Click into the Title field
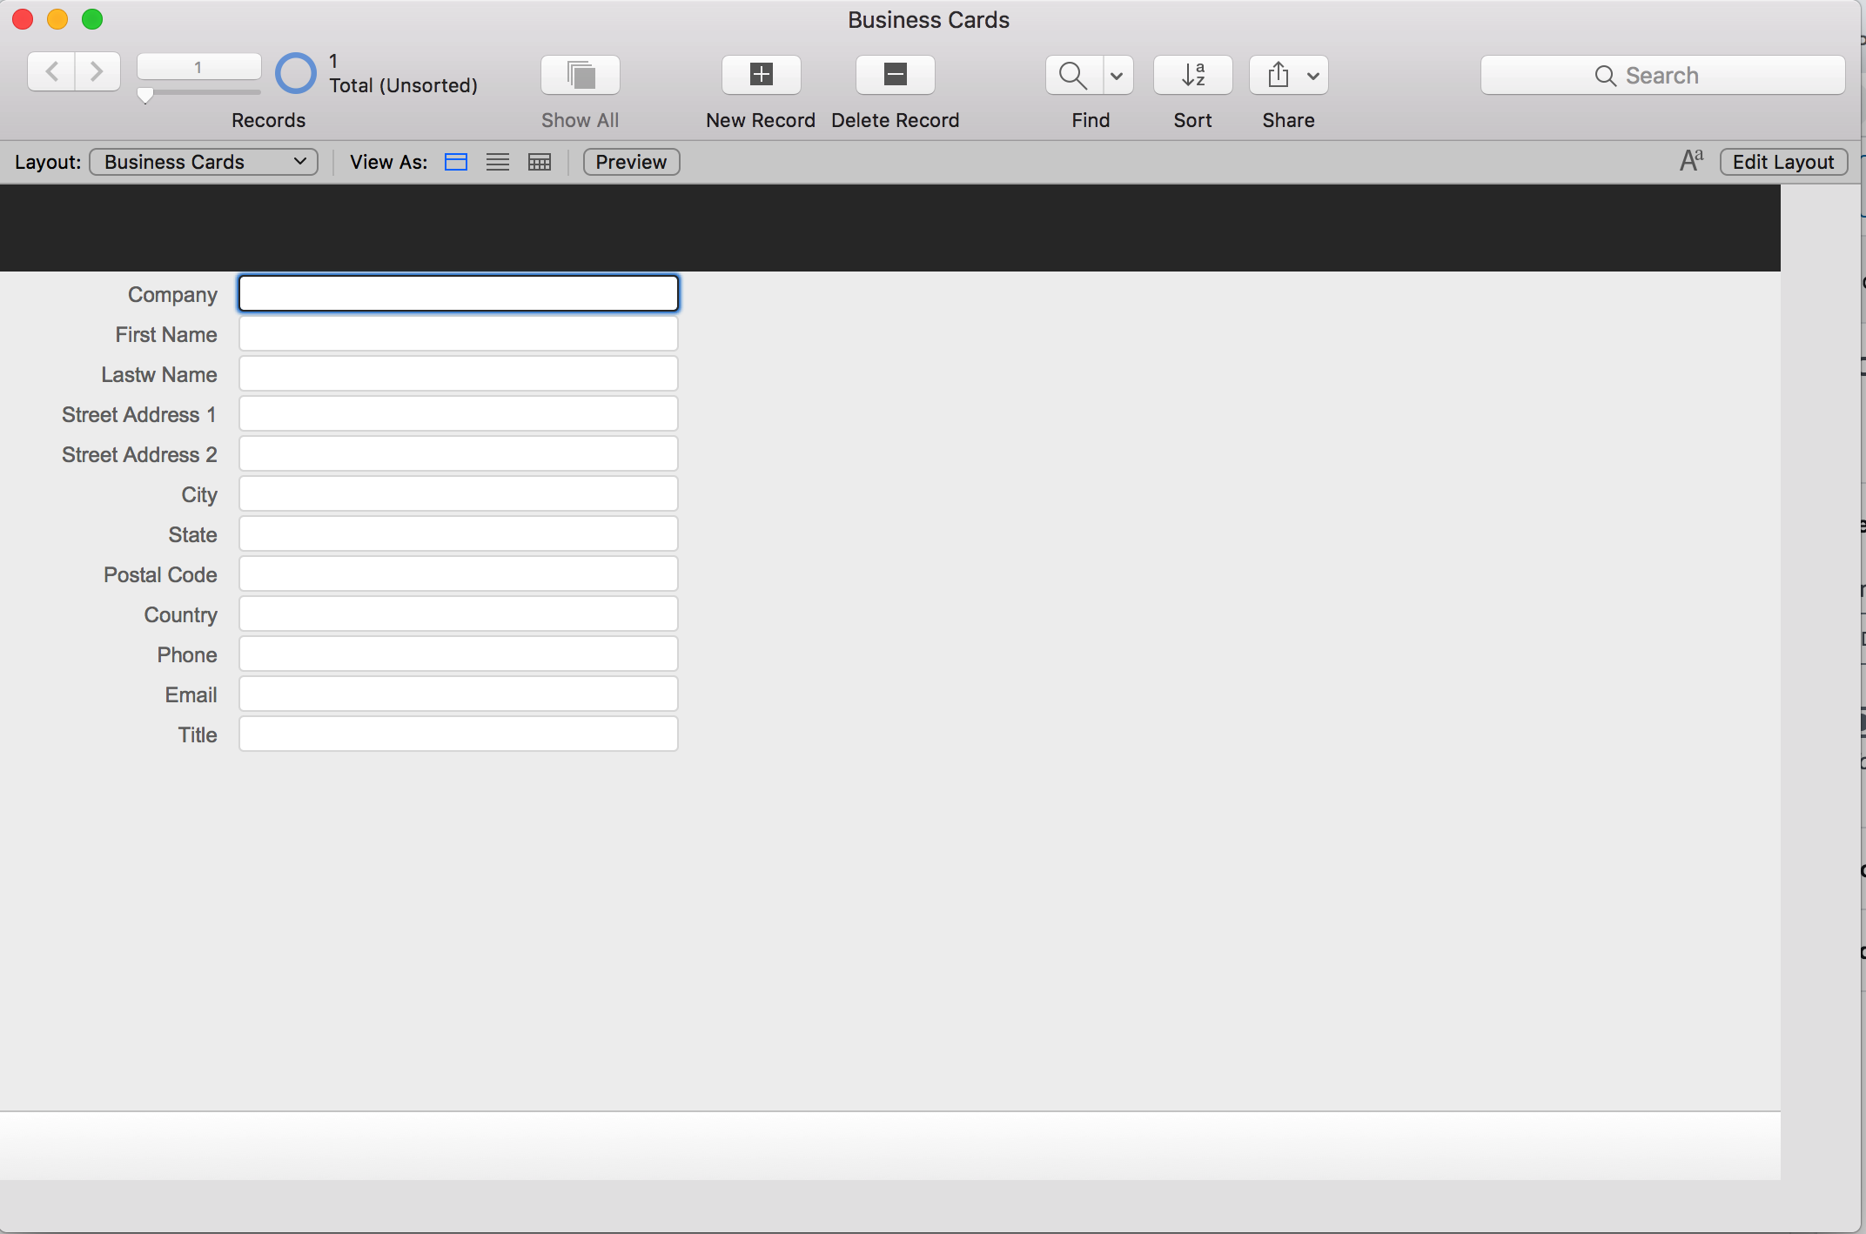The image size is (1866, 1234). click(459, 734)
